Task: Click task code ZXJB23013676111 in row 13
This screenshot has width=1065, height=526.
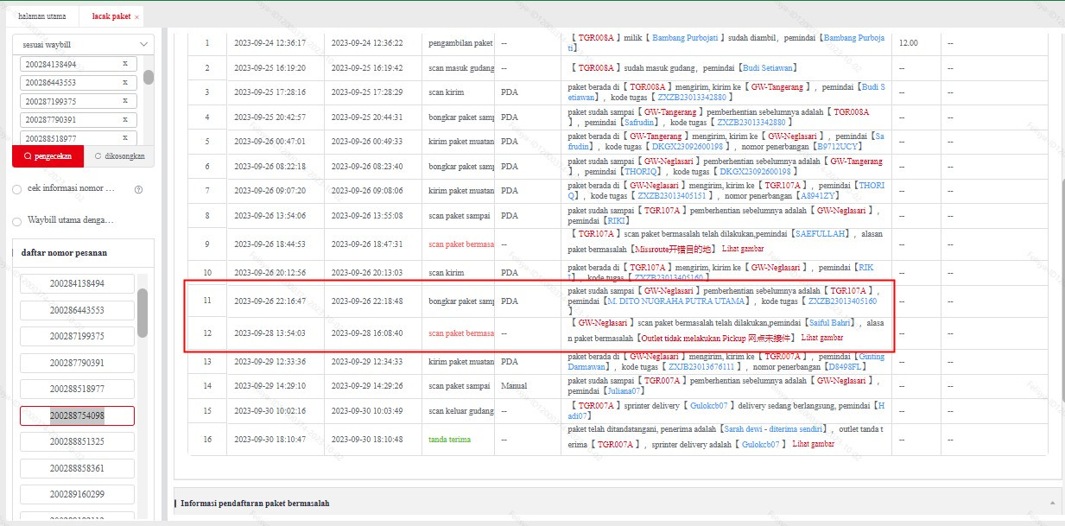Action: point(702,366)
